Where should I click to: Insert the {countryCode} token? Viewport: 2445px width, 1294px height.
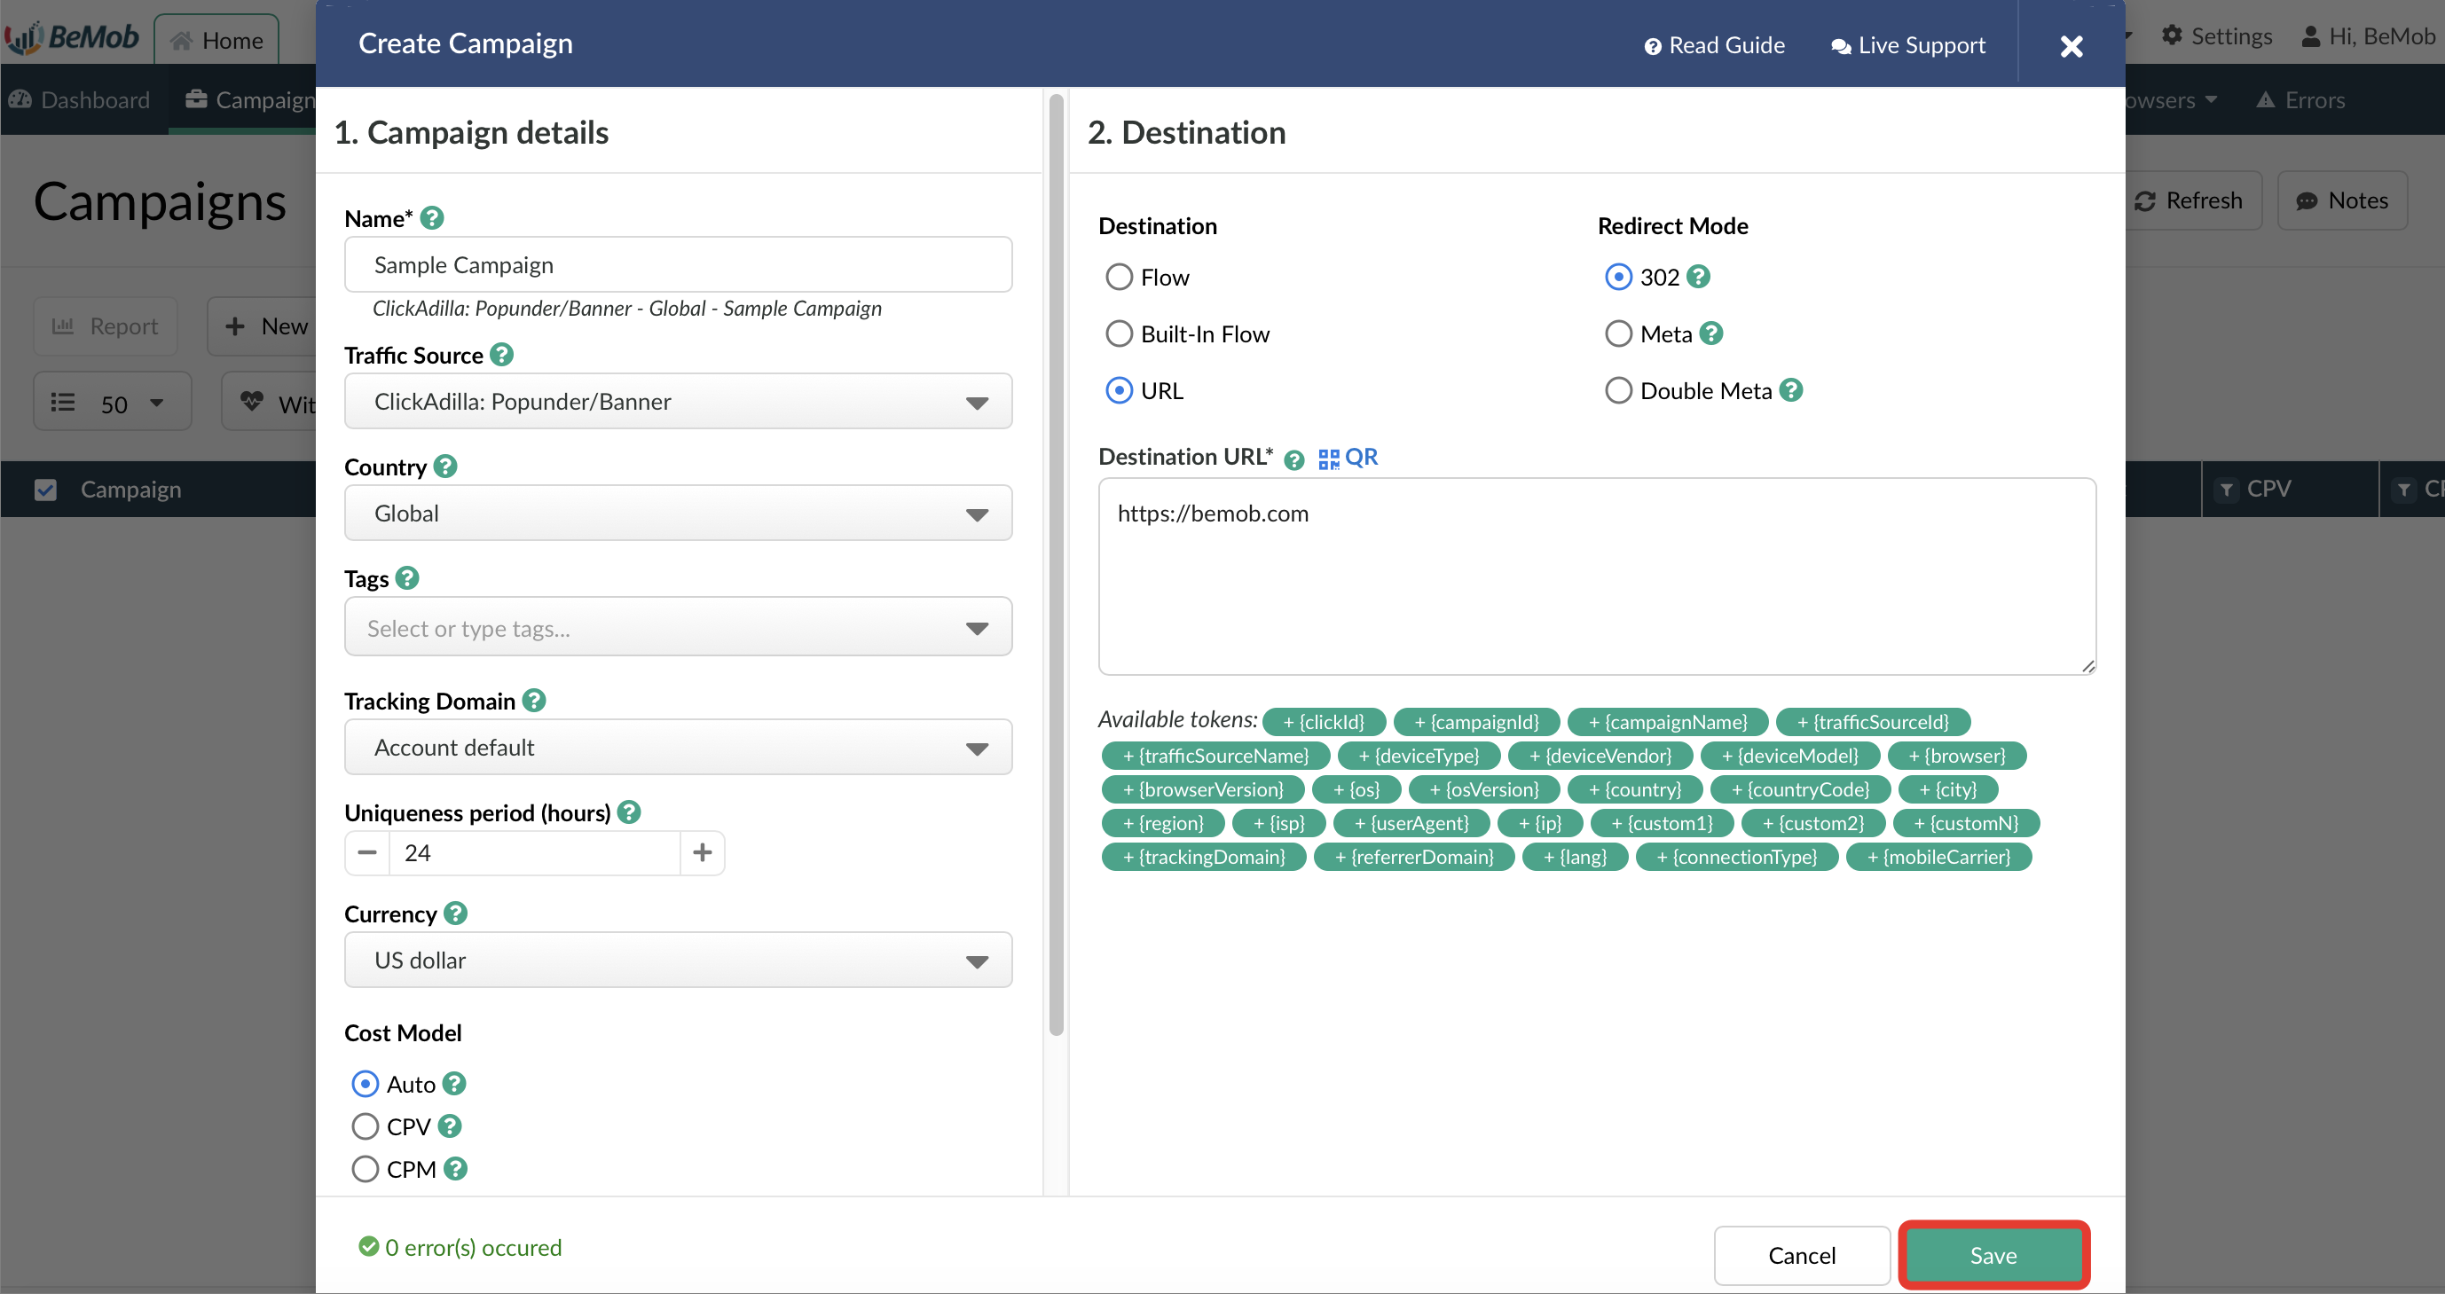pyautogui.click(x=1801, y=789)
